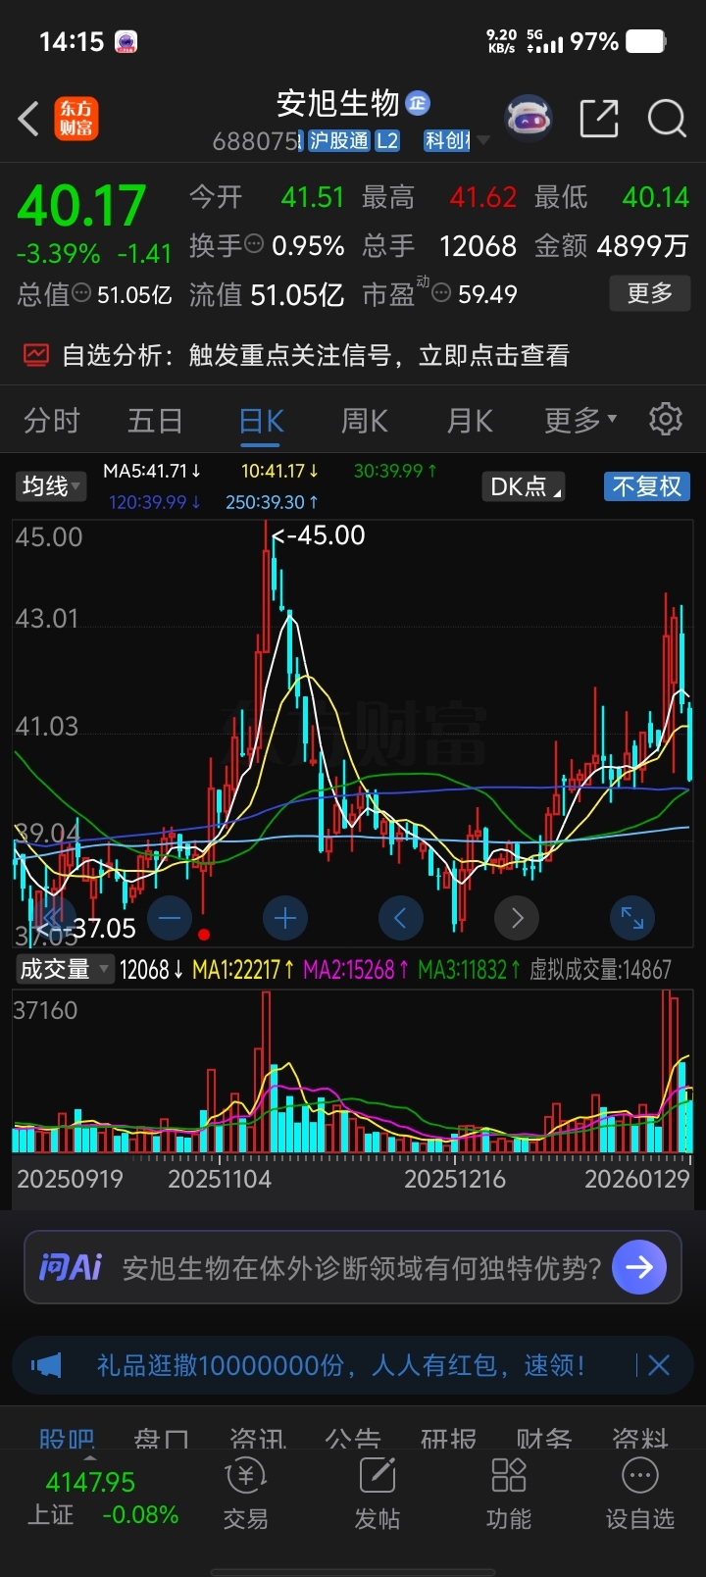Tap the 正 badge next to 安旭生物
The height and width of the screenshot is (1577, 706).
click(418, 102)
